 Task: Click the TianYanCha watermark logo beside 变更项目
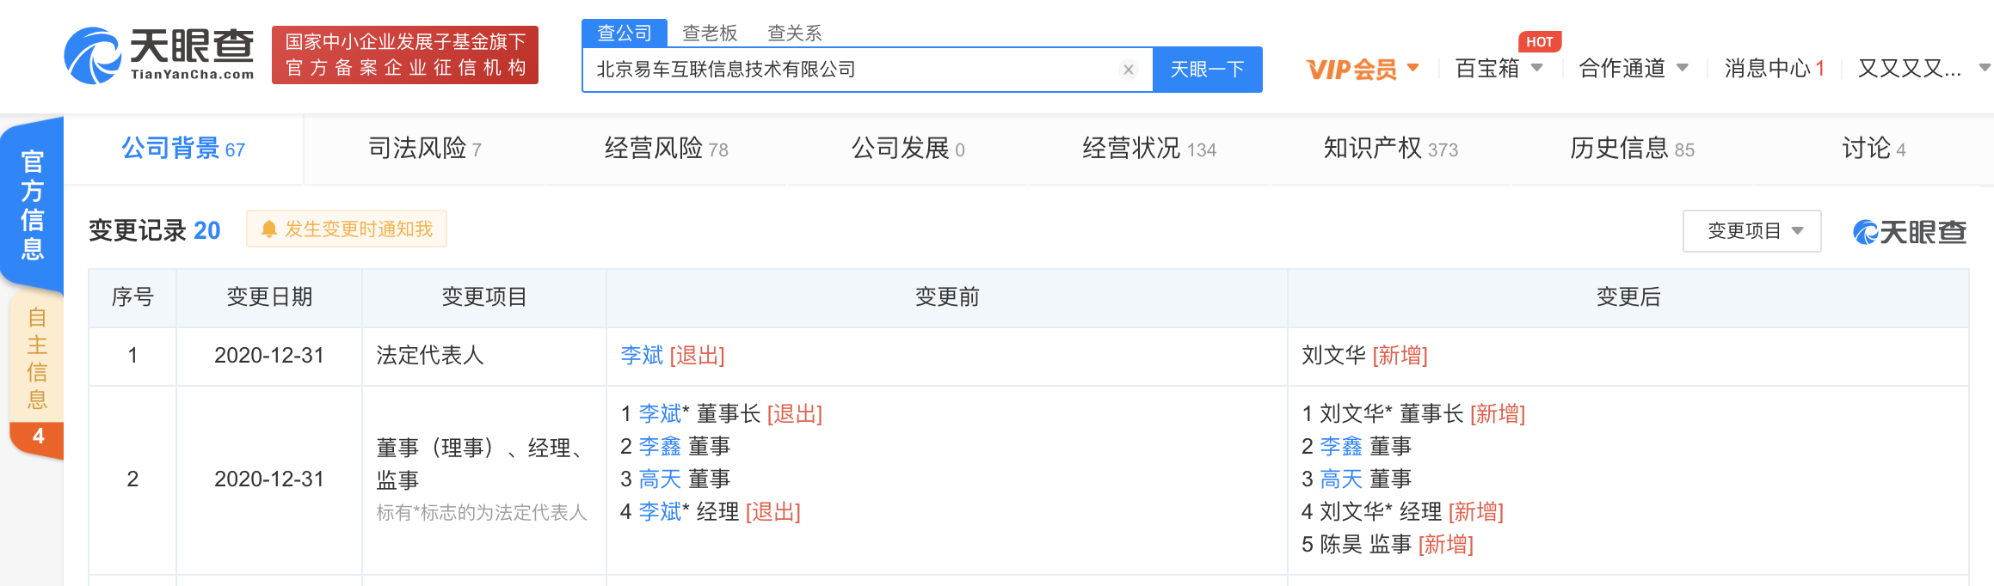(x=1910, y=232)
